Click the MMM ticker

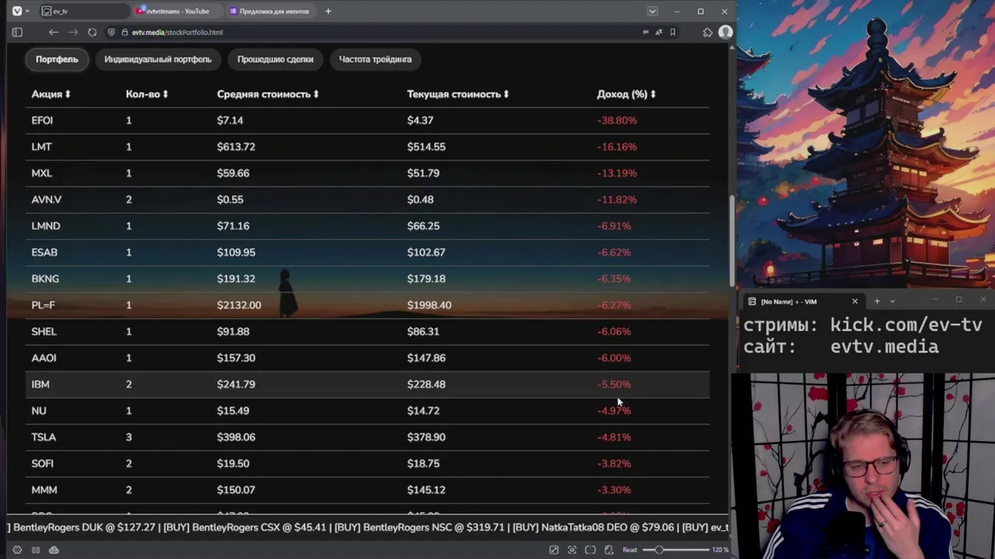44,490
